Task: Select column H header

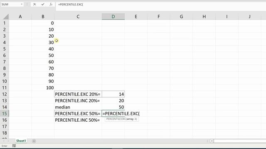Action: point(204,17)
